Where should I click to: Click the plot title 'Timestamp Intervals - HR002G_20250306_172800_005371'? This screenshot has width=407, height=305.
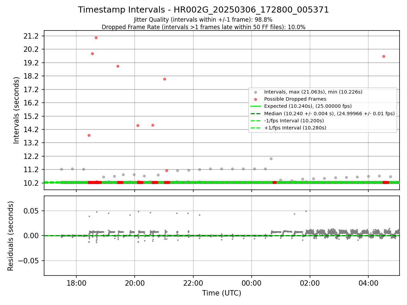point(203,10)
